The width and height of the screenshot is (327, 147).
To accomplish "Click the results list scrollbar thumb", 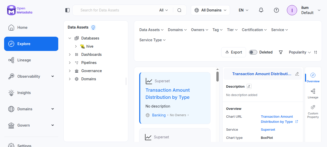I will pyautogui.click(x=217, y=76).
